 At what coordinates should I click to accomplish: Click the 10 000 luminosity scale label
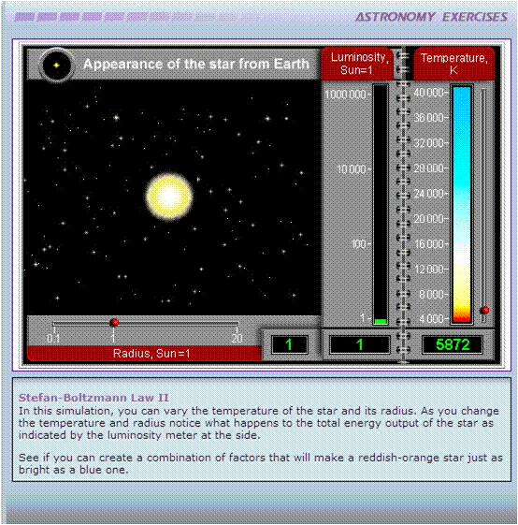pyautogui.click(x=352, y=169)
